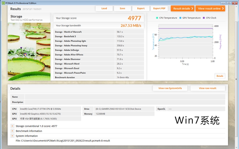This screenshot has height=149, width=239.
Task: Click the purple CPU Clock legend swatch
Action: tap(204, 18)
